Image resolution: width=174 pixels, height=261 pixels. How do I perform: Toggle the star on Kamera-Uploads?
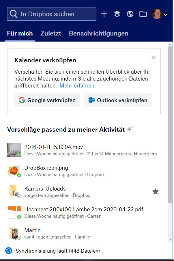coord(156,191)
